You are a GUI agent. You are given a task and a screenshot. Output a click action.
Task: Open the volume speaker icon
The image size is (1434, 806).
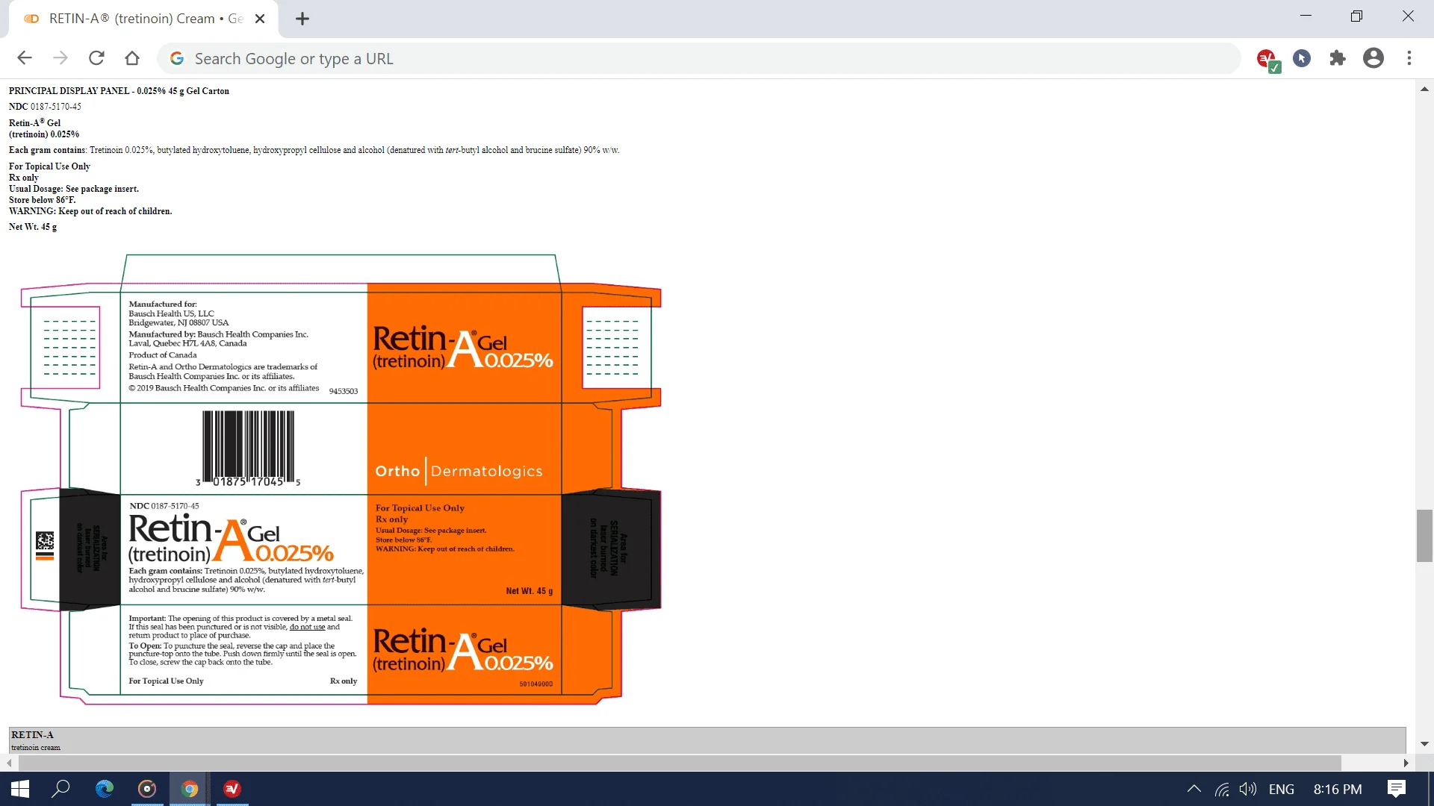pos(1248,789)
